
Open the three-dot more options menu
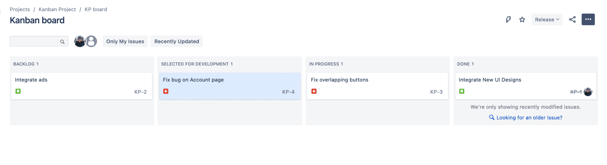click(588, 19)
